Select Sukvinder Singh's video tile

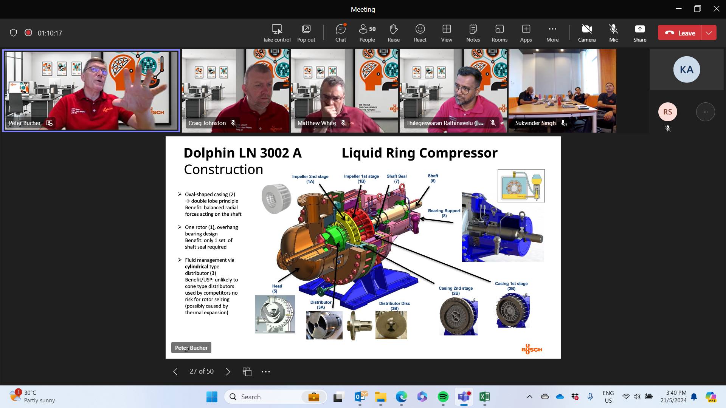pyautogui.click(x=562, y=91)
